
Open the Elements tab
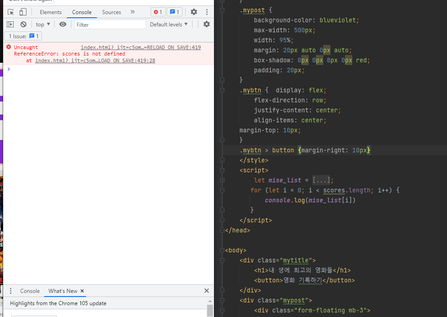[51, 12]
